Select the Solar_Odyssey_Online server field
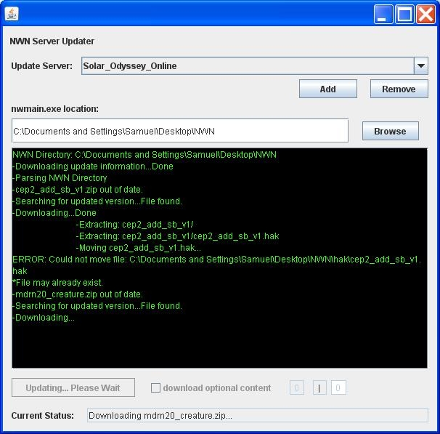 tap(247, 65)
